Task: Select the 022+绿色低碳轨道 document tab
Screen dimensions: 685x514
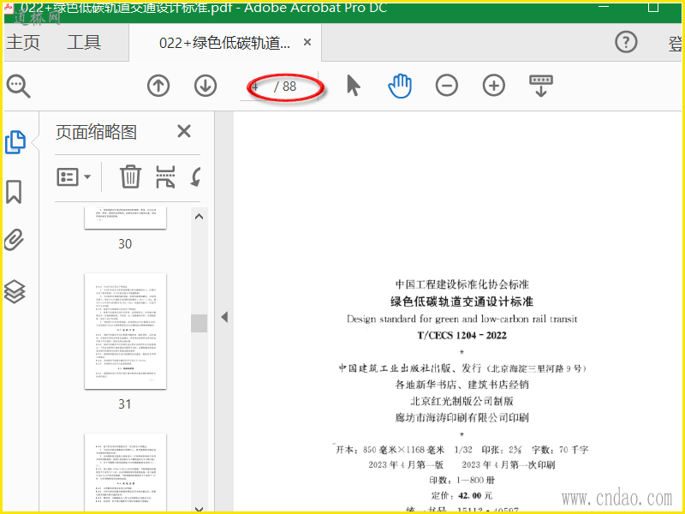Action: pyautogui.click(x=224, y=43)
